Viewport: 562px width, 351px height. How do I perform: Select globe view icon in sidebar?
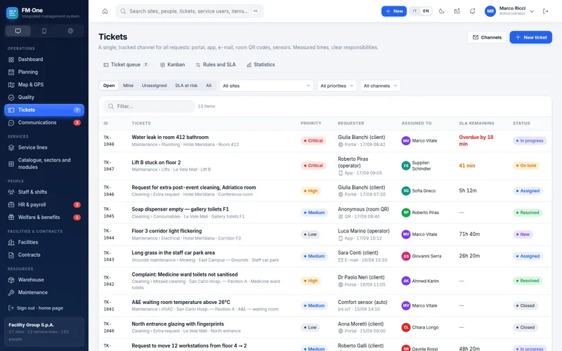tap(71, 31)
